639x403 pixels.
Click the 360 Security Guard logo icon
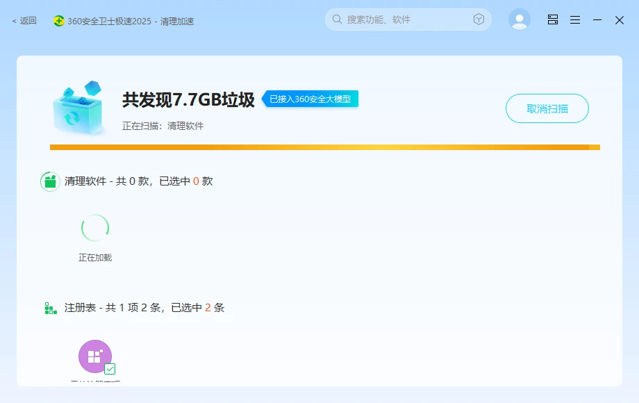[58, 21]
